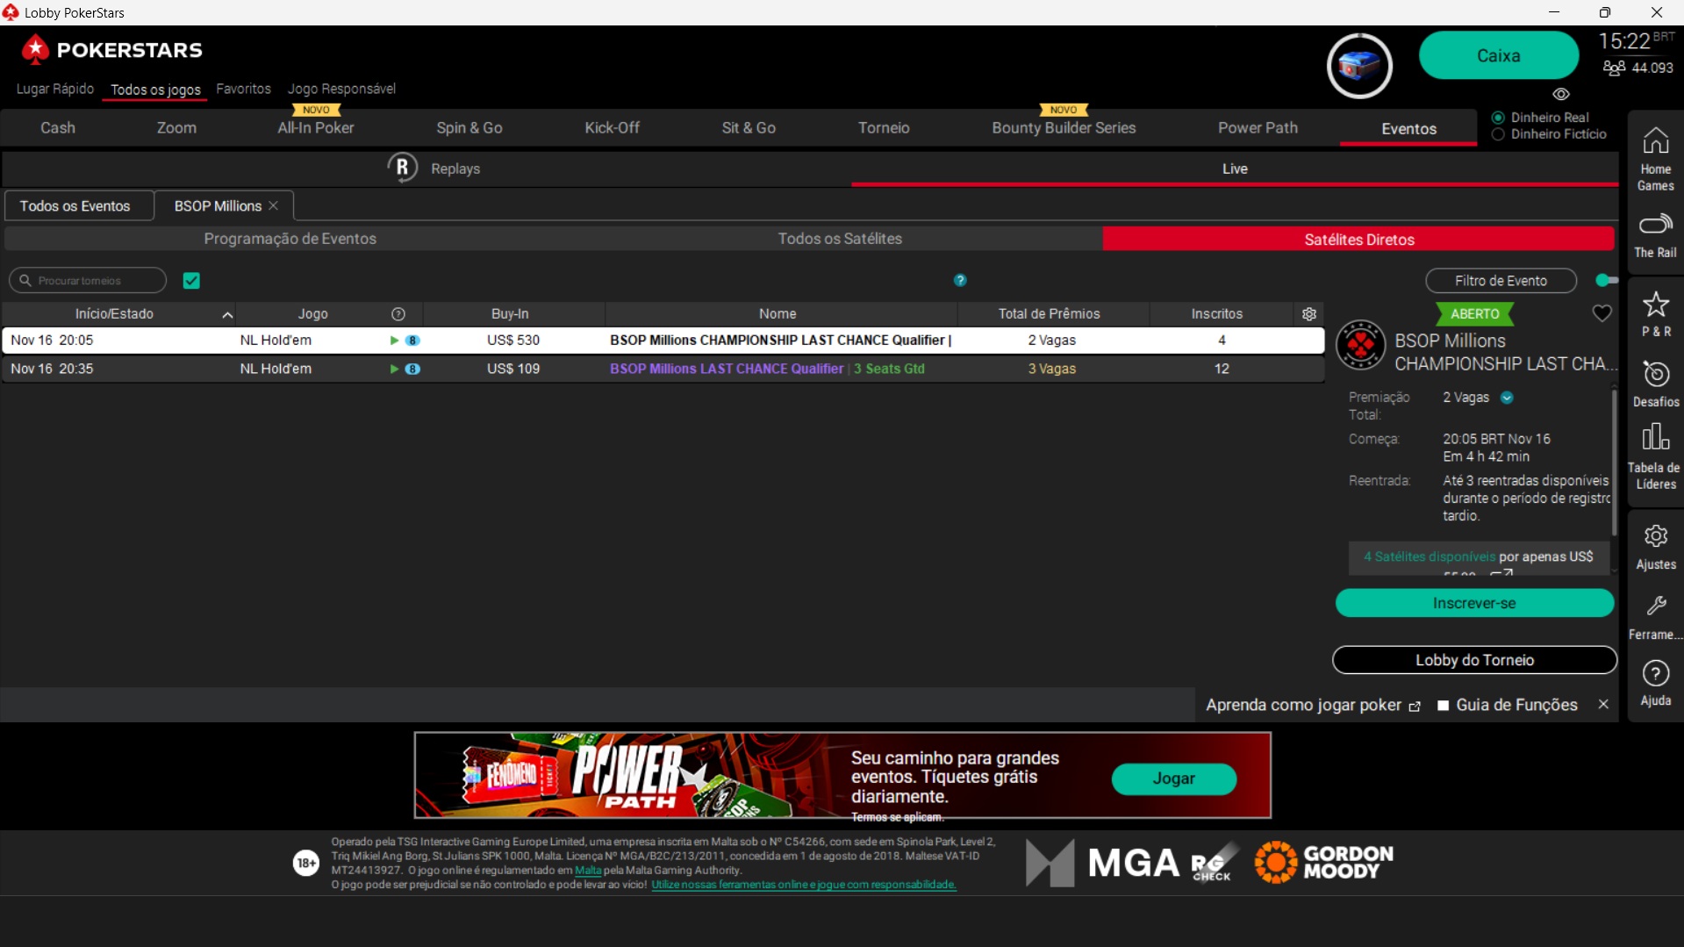Open the Lobby do Torneio button
1684x947 pixels.
pyautogui.click(x=1474, y=660)
